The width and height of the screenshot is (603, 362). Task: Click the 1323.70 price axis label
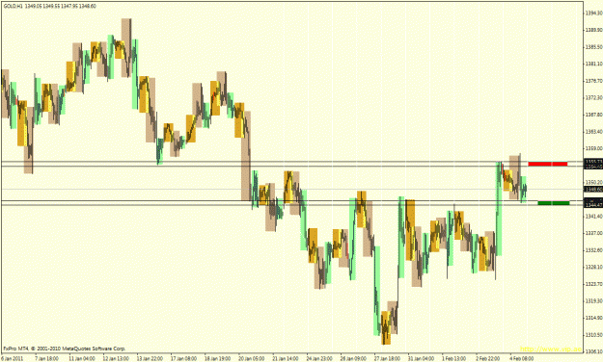tap(594, 284)
